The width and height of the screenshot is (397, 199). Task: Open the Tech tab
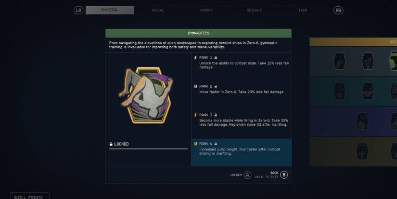303,10
